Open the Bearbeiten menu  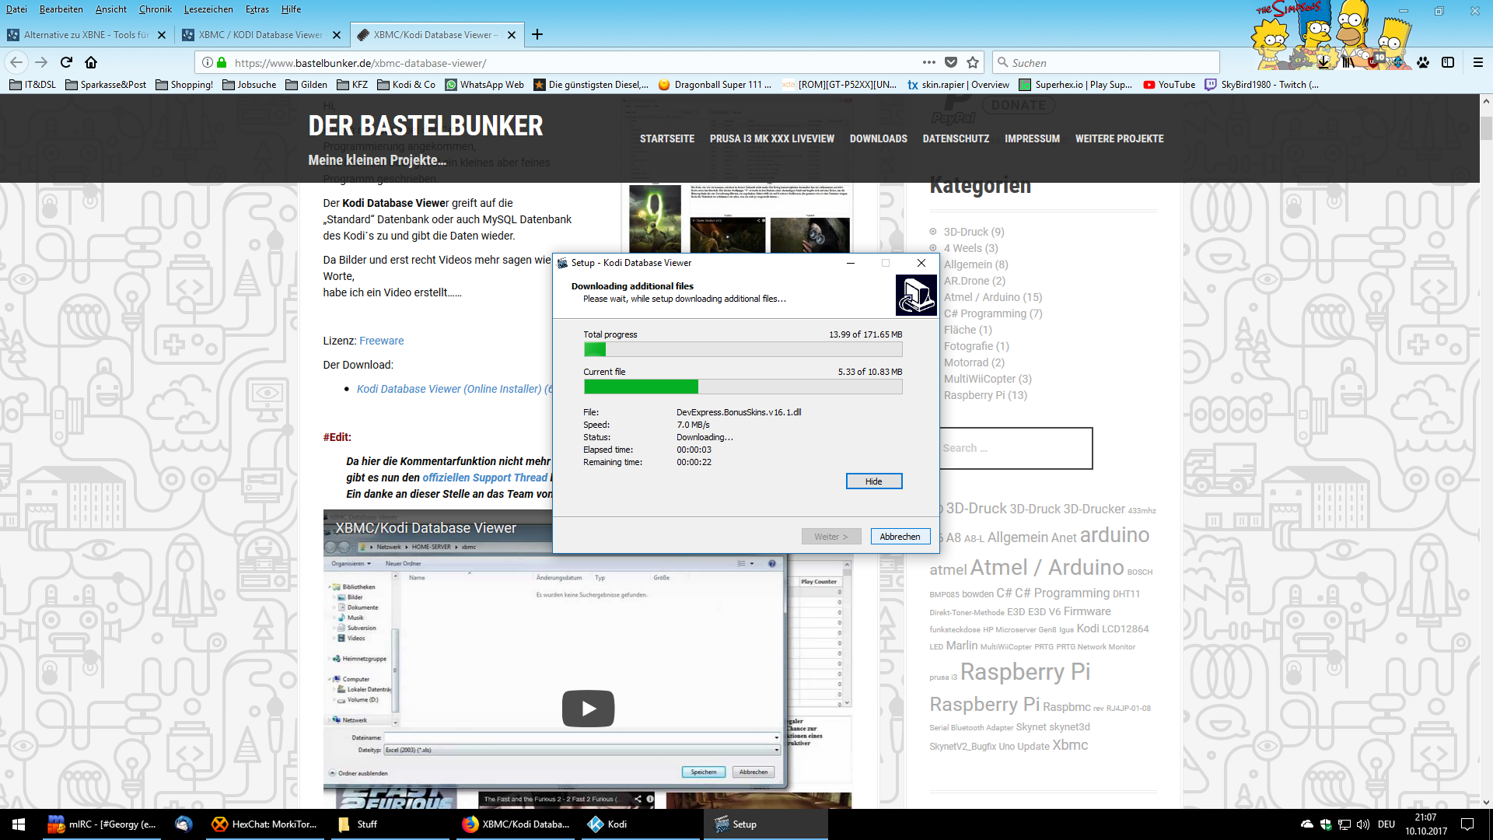click(x=61, y=9)
